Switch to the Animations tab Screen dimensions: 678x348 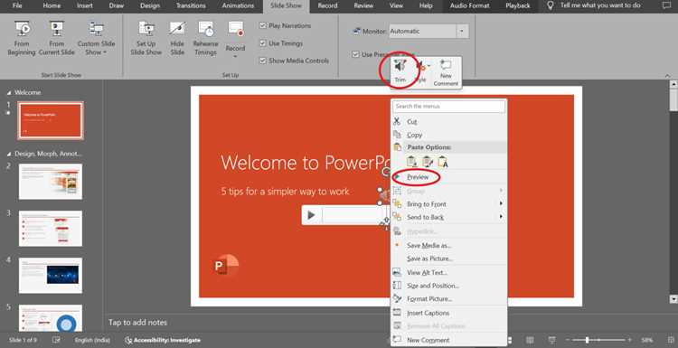pos(238,5)
